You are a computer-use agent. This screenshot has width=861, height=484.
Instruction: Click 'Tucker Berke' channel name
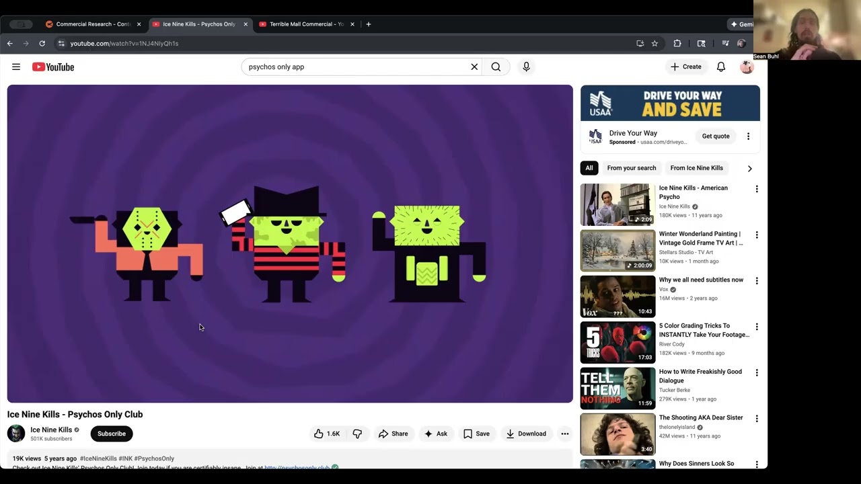click(675, 390)
